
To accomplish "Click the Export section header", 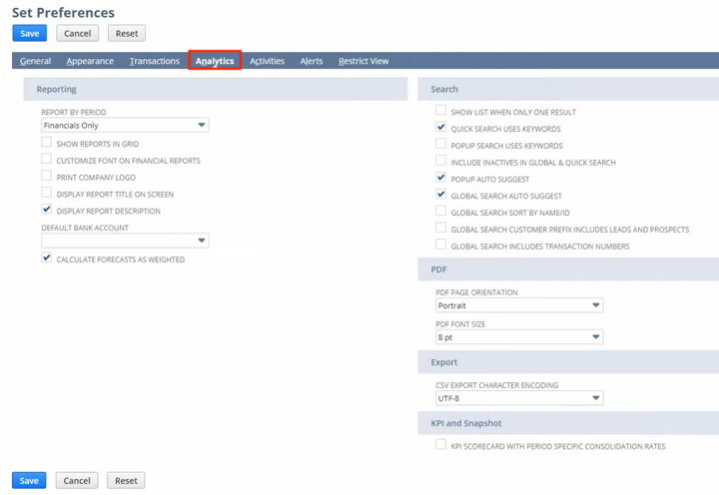I will tap(568, 362).
